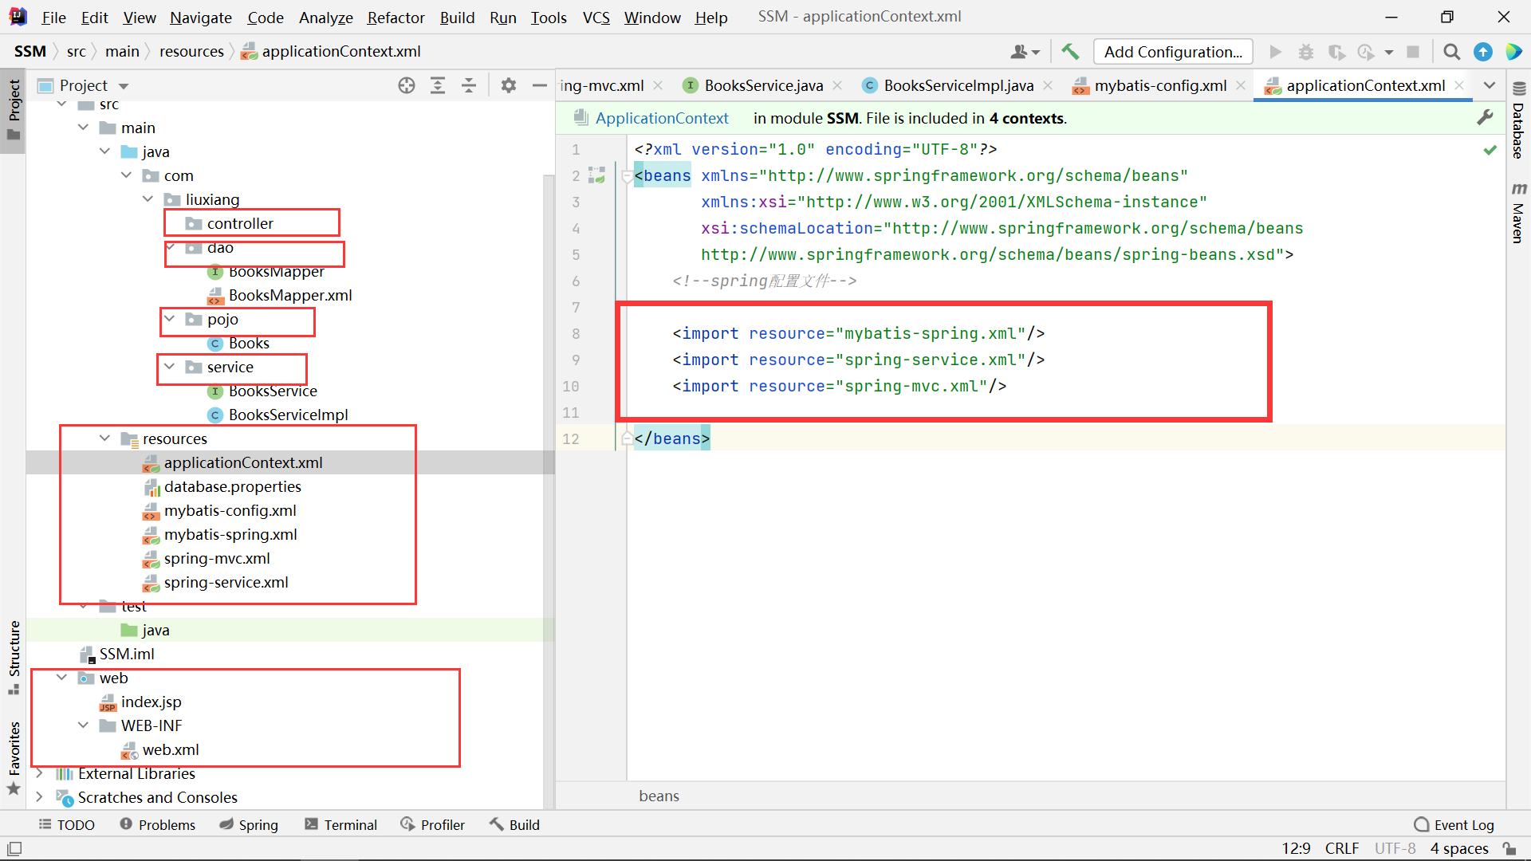Image resolution: width=1531 pixels, height=861 pixels.
Task: Click the locate-file crosshair in the Project panel
Action: (407, 85)
